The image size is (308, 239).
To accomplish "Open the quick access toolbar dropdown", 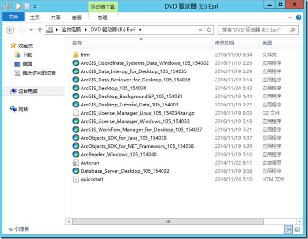I will [x=35, y=7].
